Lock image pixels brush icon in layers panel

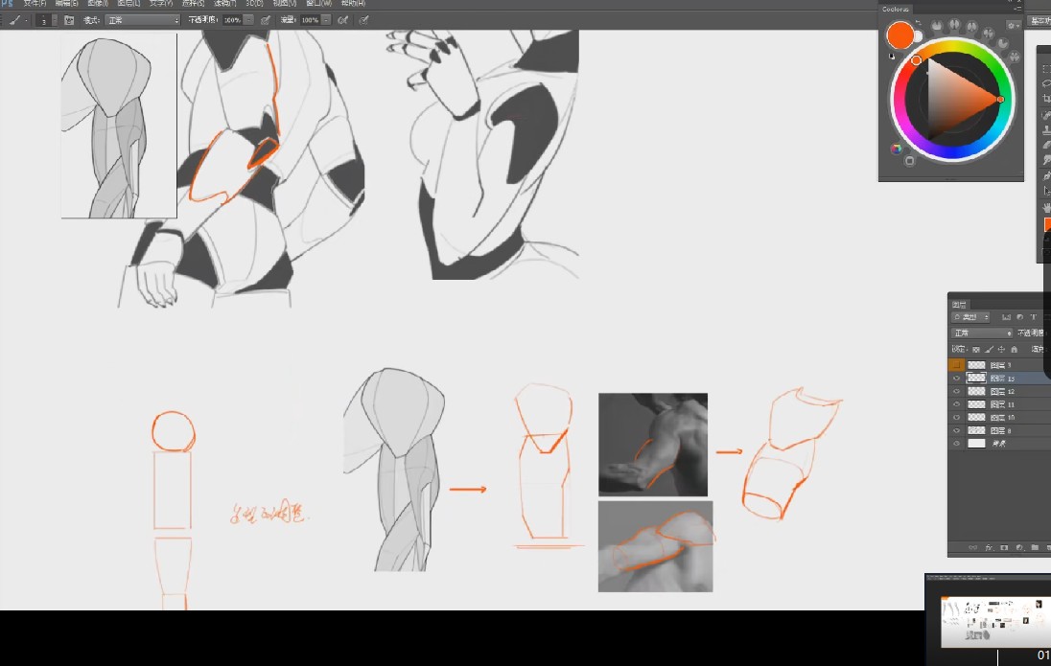click(989, 349)
